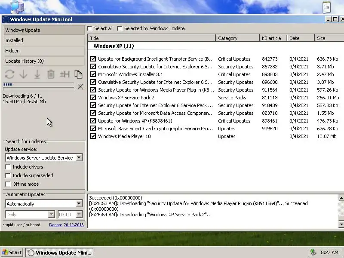
Task: Toggle Selected by Windows Update checkbox
Action: click(x=120, y=28)
